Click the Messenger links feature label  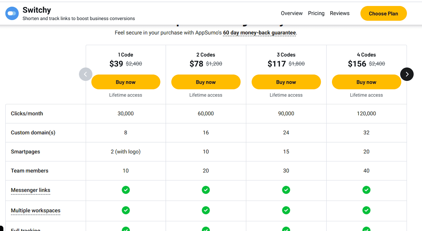[30, 190]
